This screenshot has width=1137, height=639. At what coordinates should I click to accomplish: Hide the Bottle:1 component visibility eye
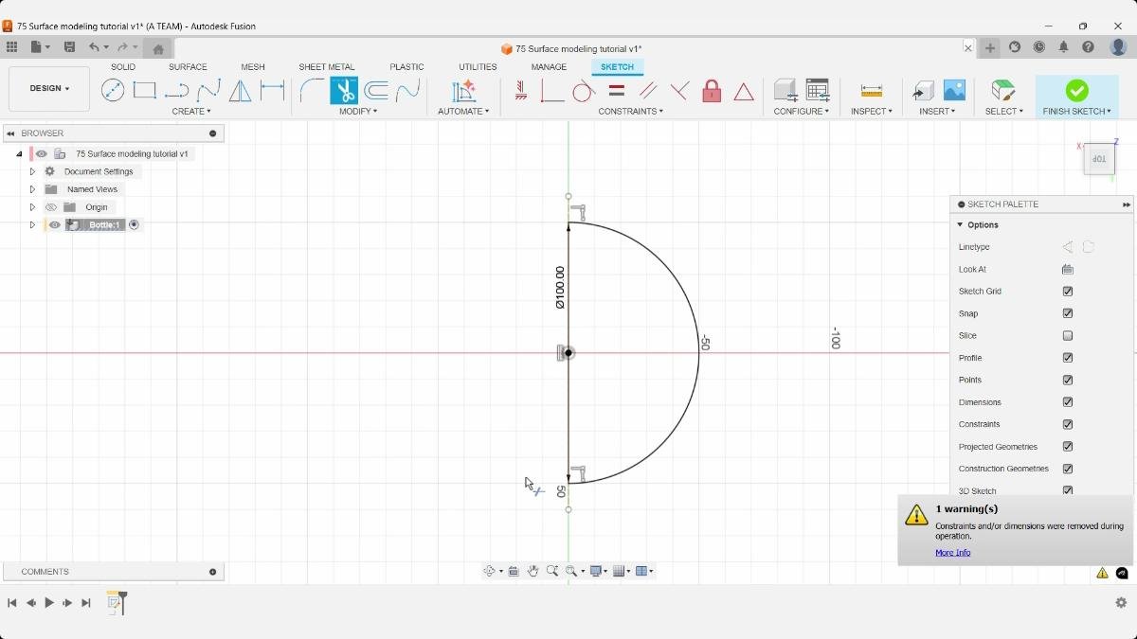coord(55,225)
